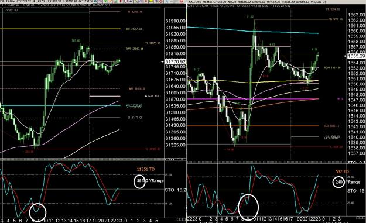The image size is (366, 223).
Task: Click the 31955.00 price axis label
Action: point(175,28)
